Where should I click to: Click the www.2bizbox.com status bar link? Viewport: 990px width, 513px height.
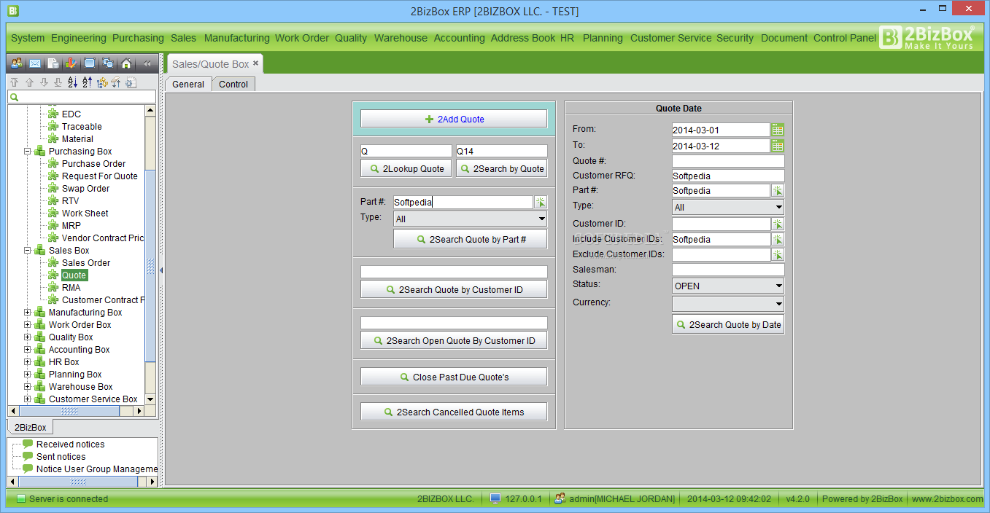[x=947, y=499]
